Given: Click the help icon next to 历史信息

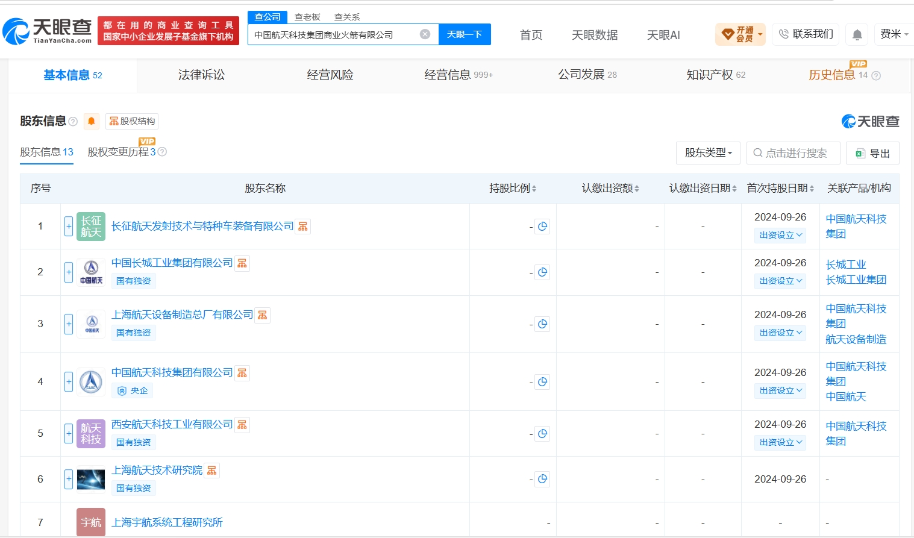Looking at the screenshot, I should [x=876, y=76].
